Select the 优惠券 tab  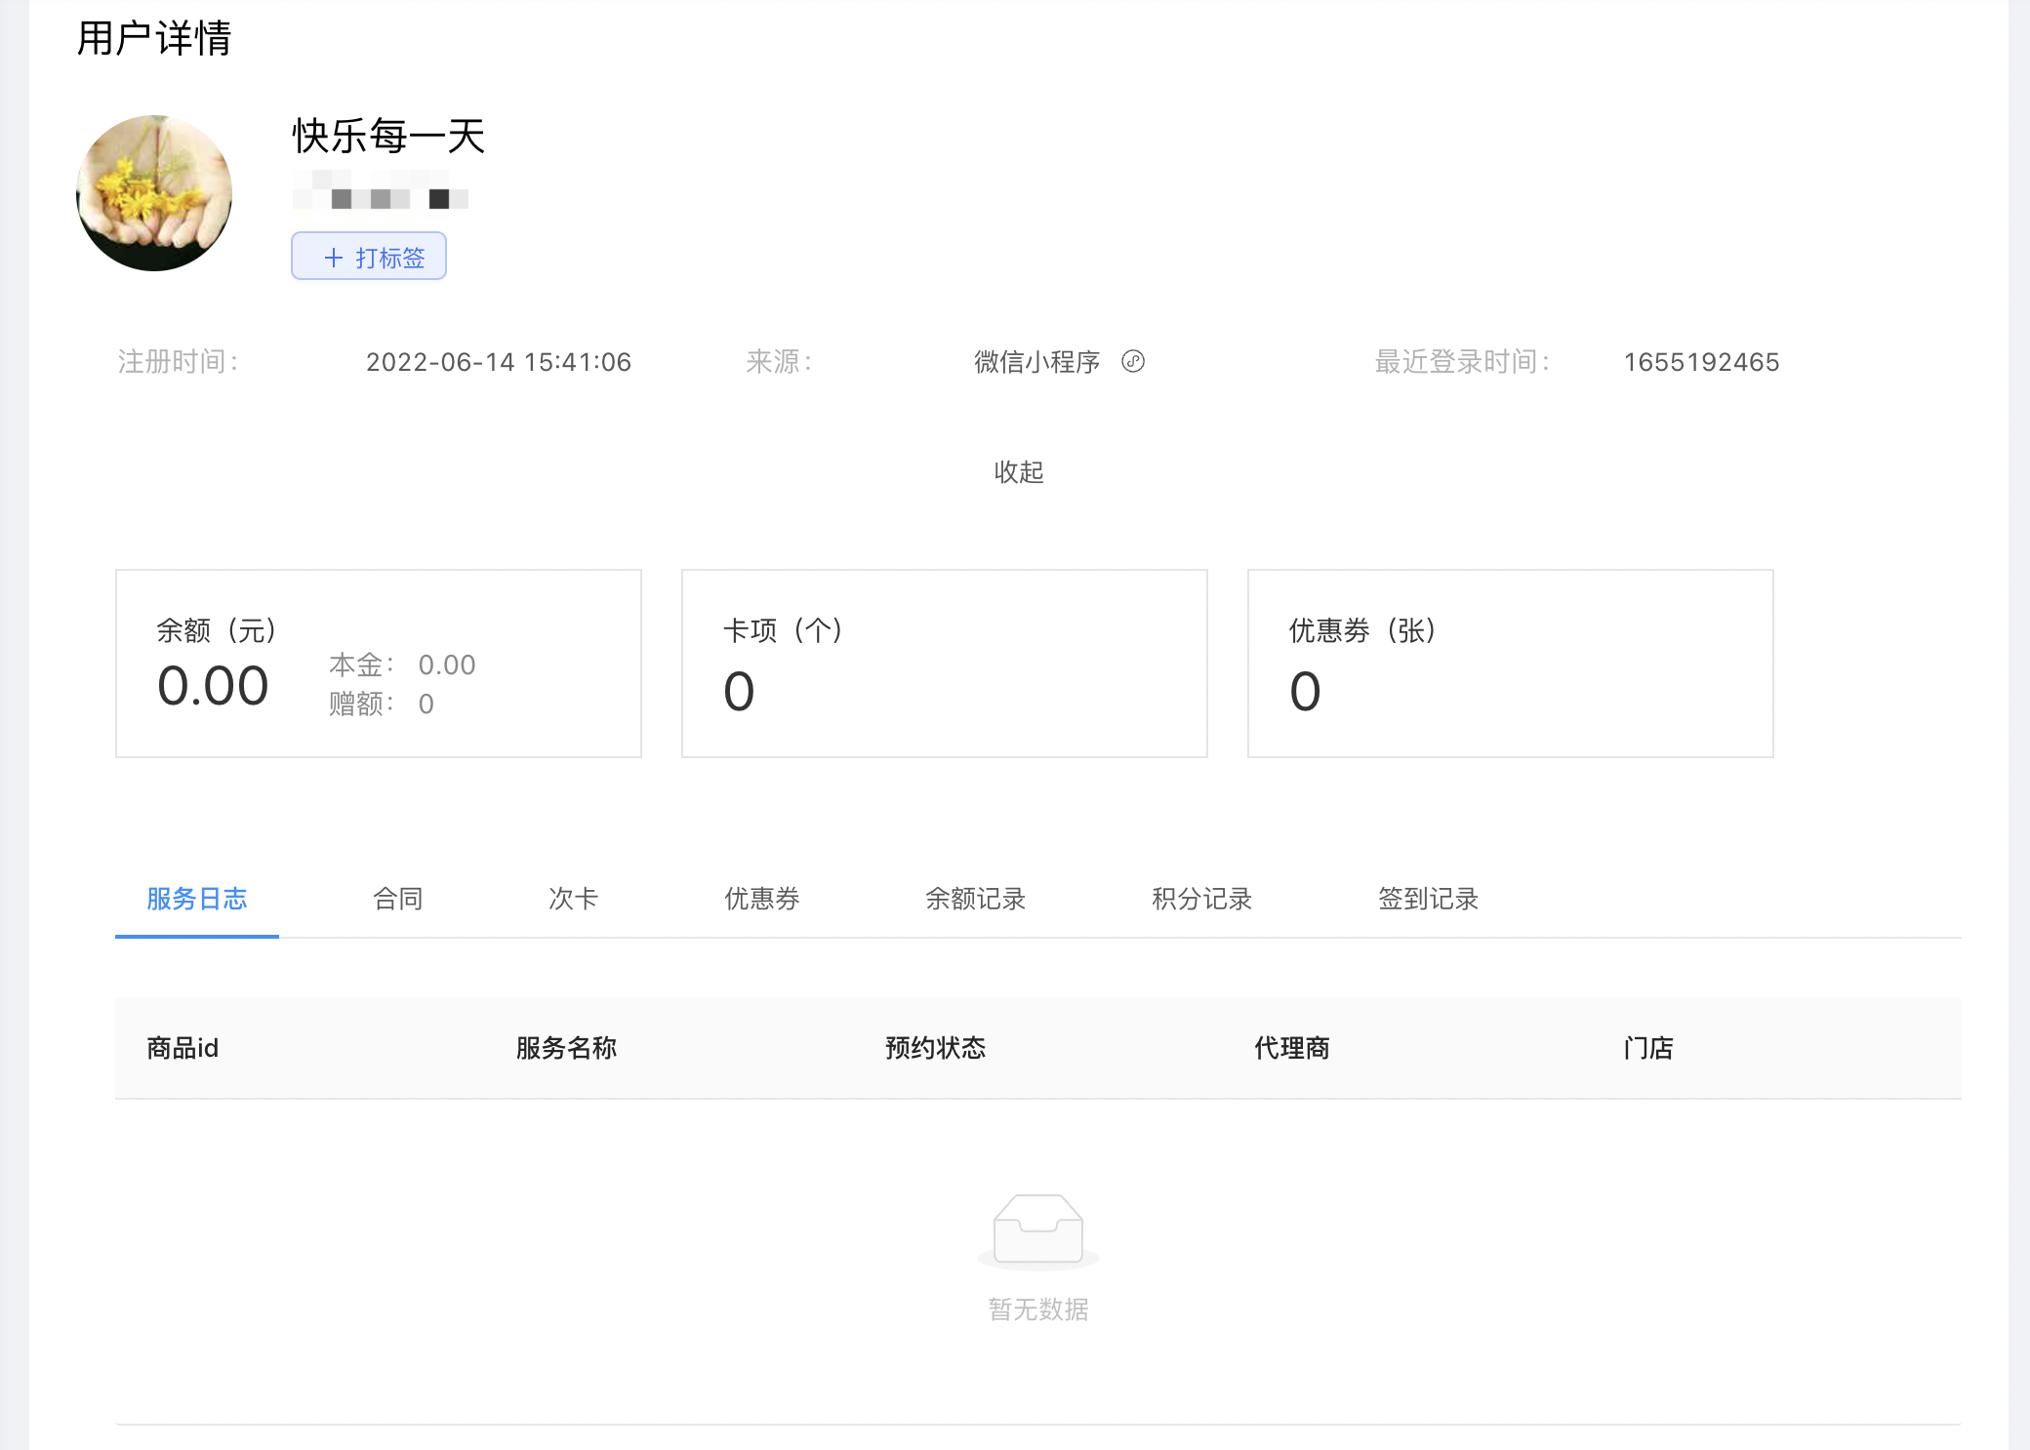point(761,899)
